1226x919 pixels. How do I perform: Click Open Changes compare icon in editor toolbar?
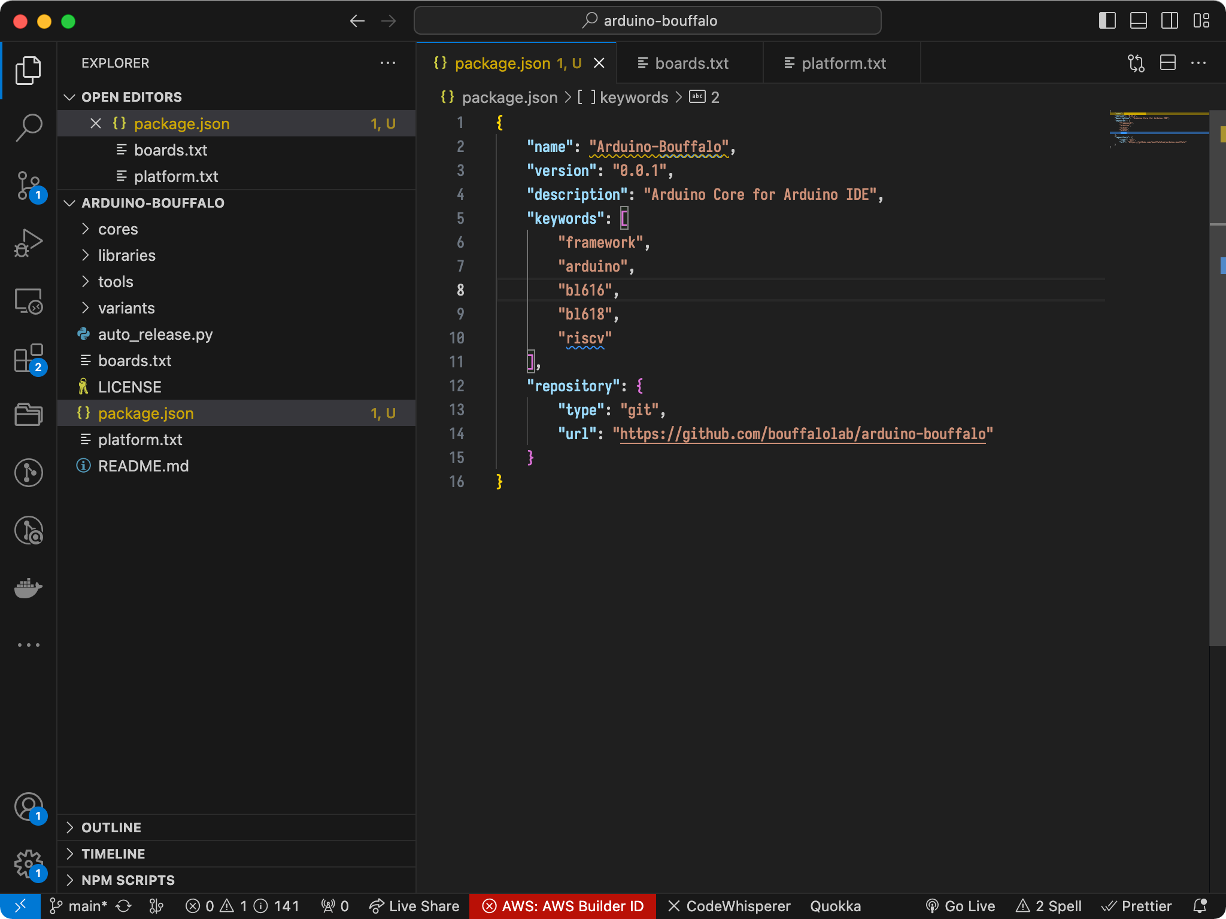(1136, 63)
